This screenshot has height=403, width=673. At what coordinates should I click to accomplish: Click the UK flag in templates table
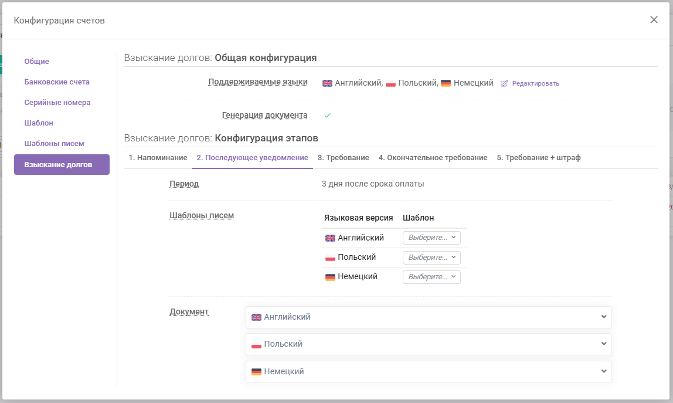pos(330,238)
